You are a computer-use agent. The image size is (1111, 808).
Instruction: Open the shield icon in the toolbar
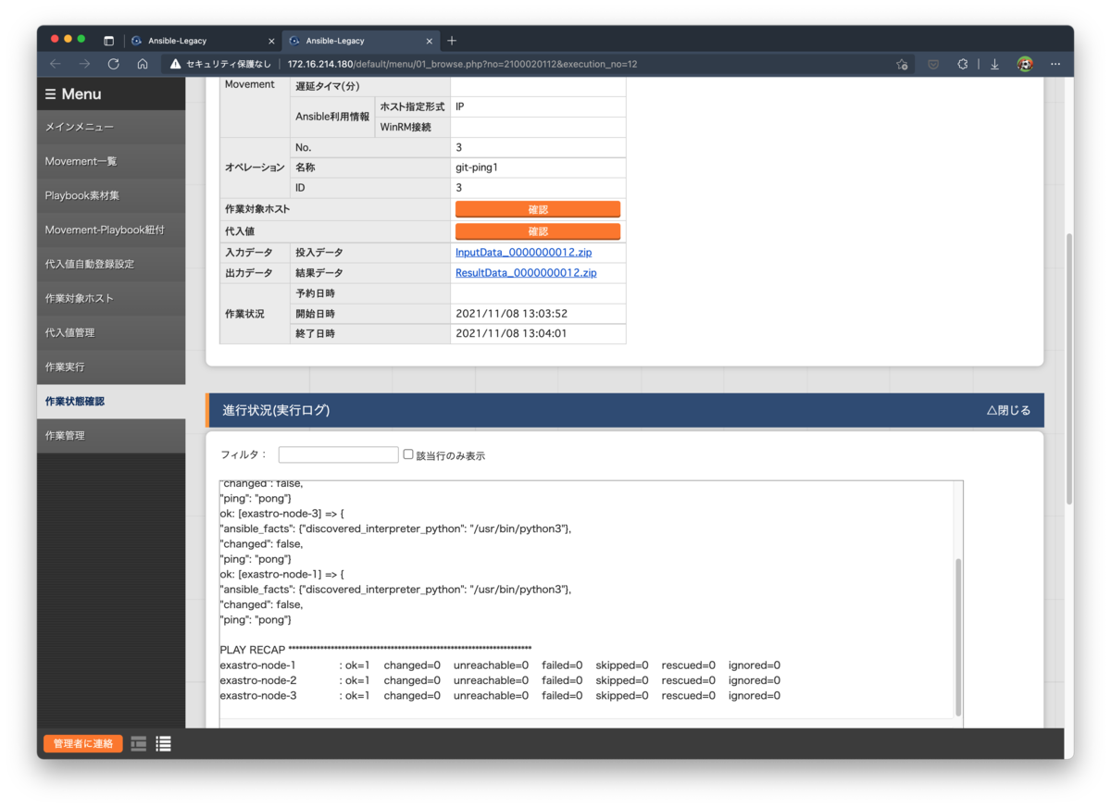pyautogui.click(x=933, y=64)
